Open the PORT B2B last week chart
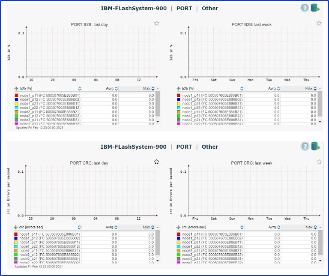Image resolution: width=329 pixels, height=276 pixels. (254, 52)
